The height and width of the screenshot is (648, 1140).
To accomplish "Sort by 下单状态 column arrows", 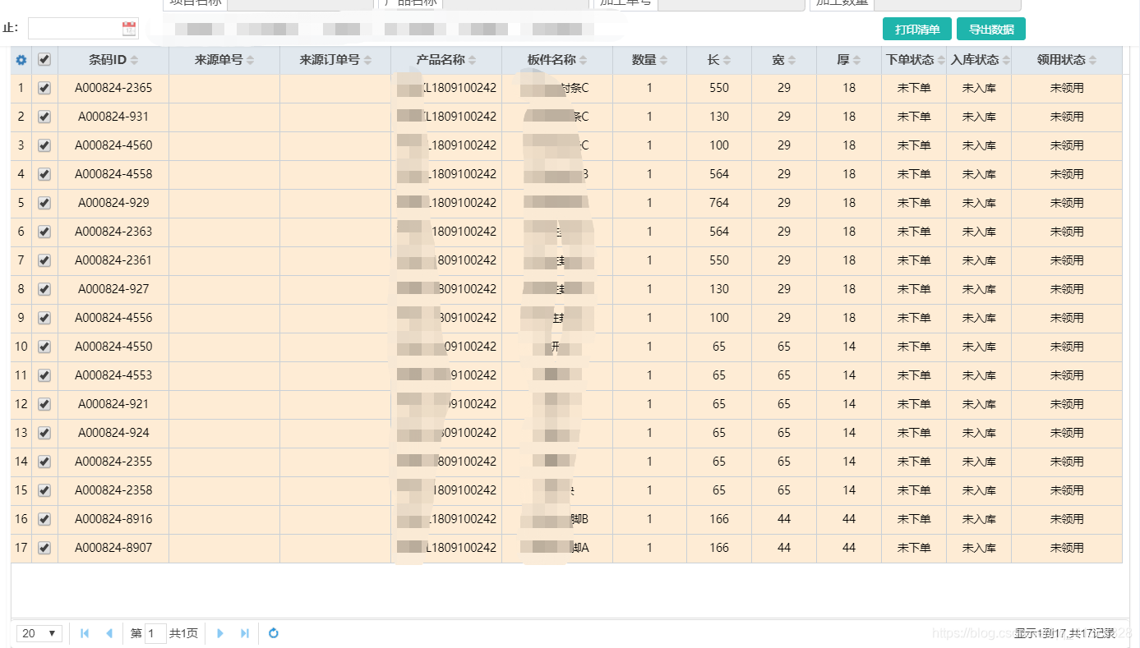I will click(x=941, y=60).
